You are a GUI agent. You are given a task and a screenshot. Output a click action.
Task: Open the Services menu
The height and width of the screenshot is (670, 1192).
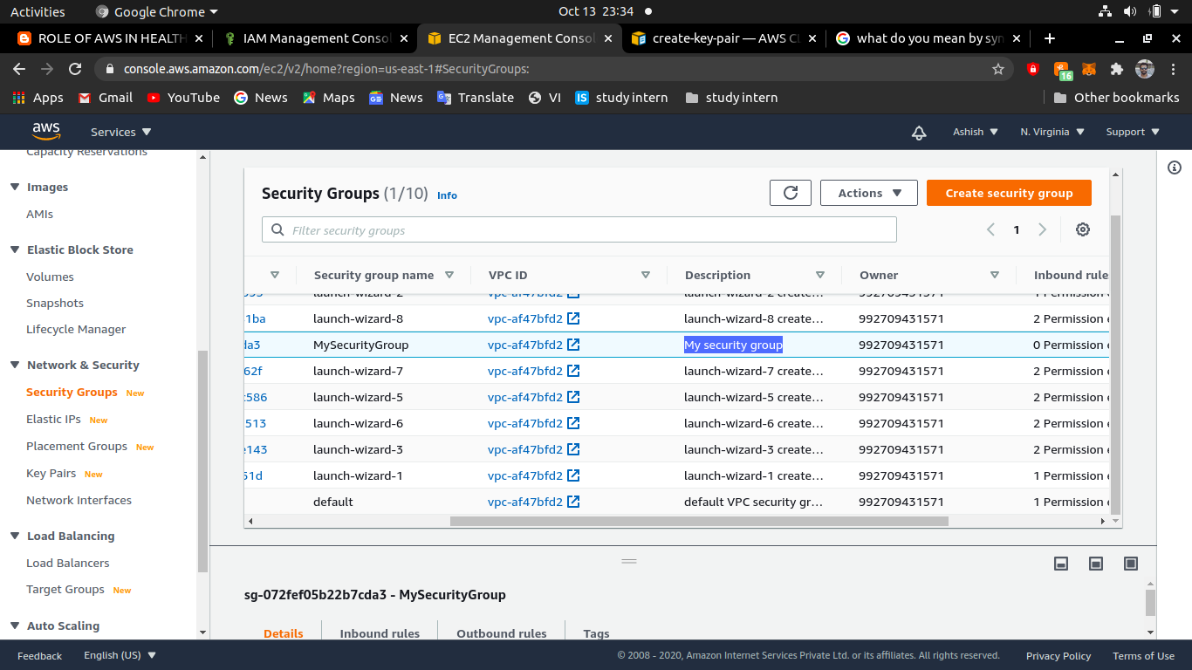[x=120, y=132]
